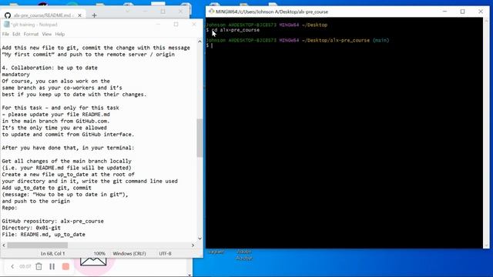This screenshot has width=493, height=277.
Task: Click the 'cd alx-pre_course' command text
Action: 236,30
